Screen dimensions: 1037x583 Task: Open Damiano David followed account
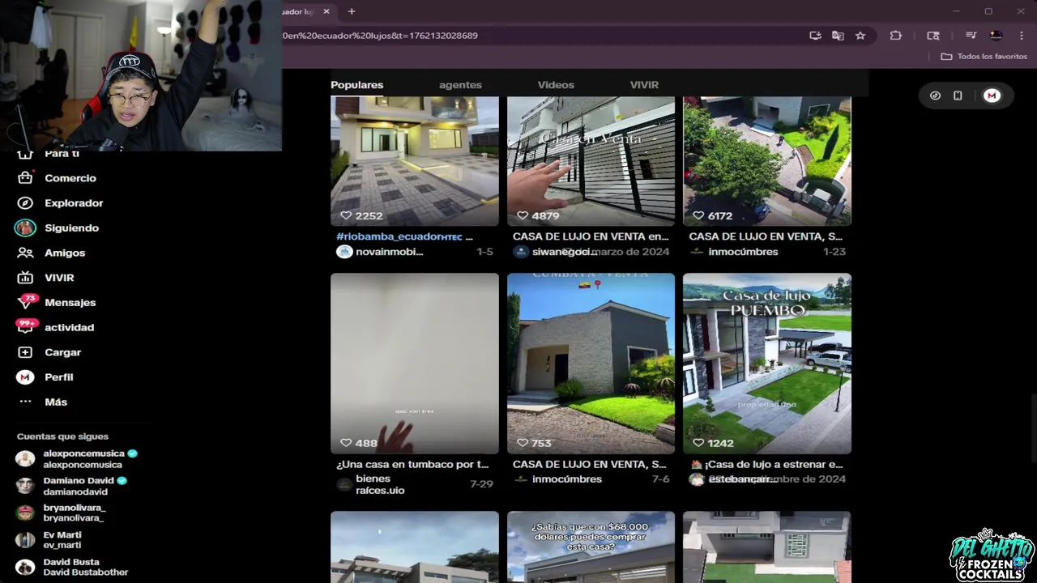click(x=71, y=486)
